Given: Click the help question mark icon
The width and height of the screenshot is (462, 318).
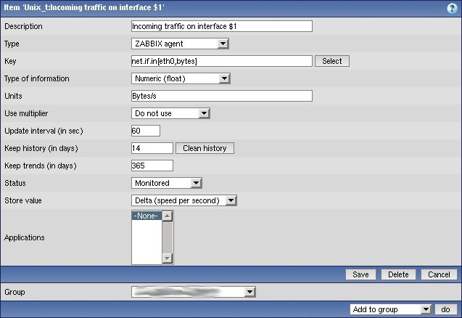Looking at the screenshot, I should 452,7.
